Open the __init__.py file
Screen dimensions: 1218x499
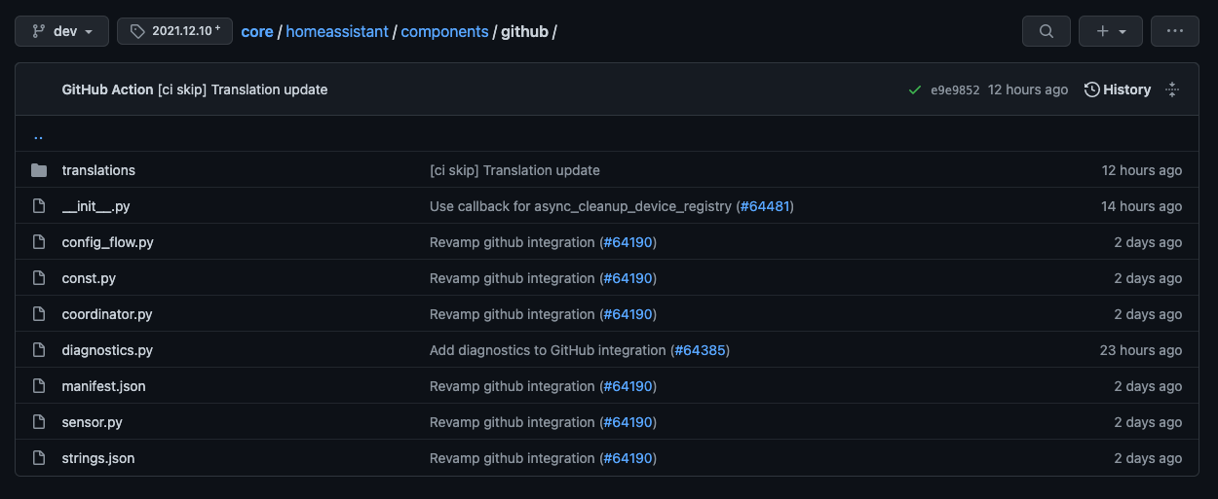(x=95, y=206)
